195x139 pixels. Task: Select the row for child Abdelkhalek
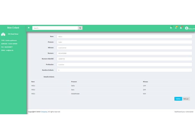tap(111, 94)
